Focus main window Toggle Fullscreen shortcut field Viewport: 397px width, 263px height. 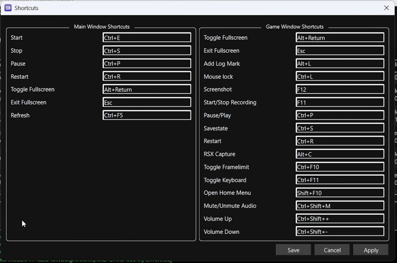pos(147,89)
